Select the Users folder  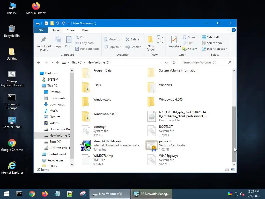[91, 87]
